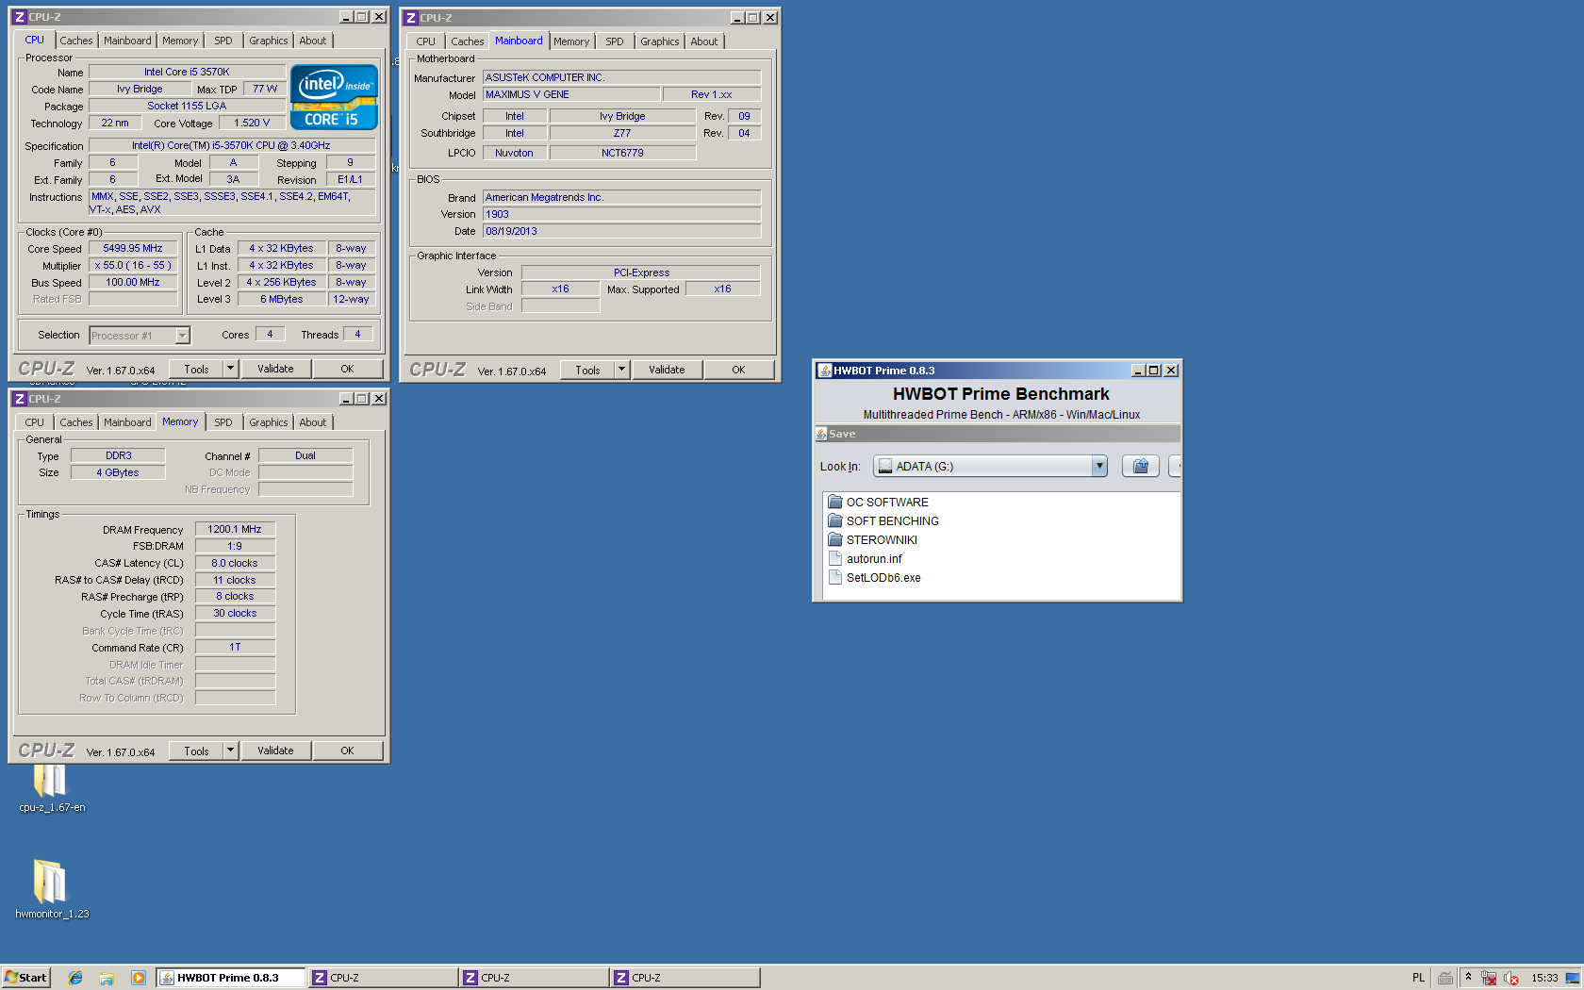Expand Tools dropdown arrow in CPU-Z mainboard window
1584x990 pixels.
621,370
